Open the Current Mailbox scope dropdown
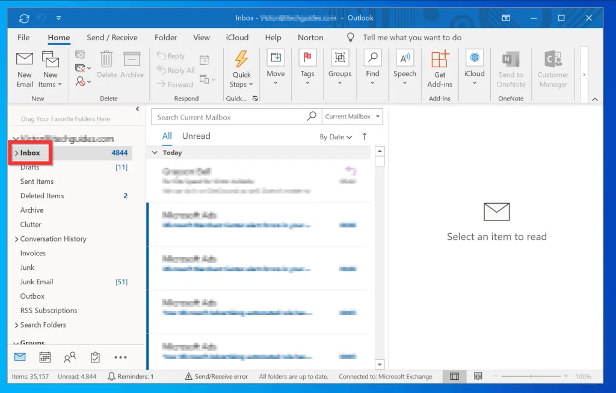 point(352,116)
